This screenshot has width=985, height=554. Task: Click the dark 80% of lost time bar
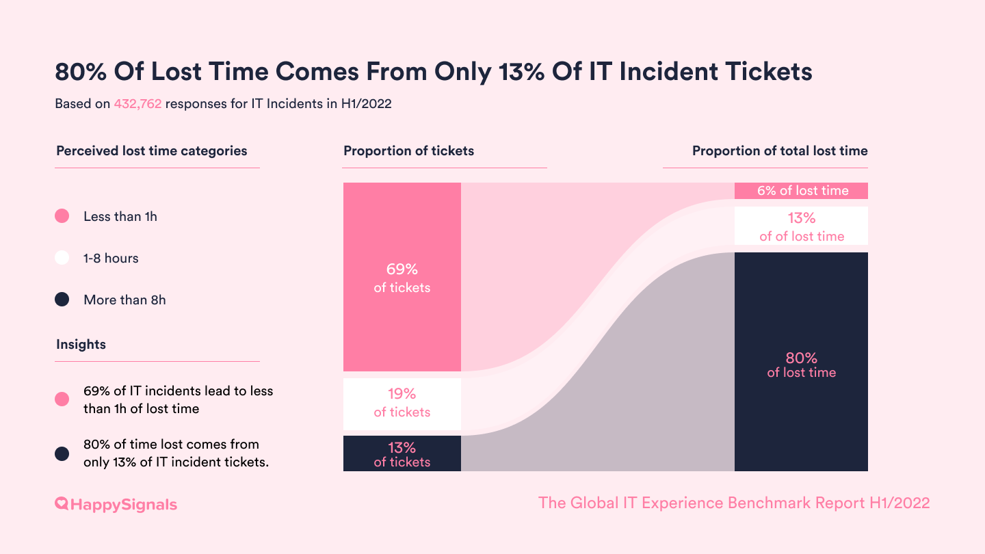(x=801, y=362)
